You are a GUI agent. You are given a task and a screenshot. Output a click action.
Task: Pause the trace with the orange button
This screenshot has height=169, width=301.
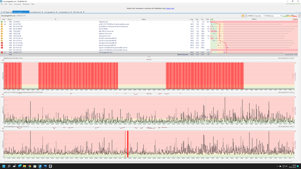[x=243, y=16]
